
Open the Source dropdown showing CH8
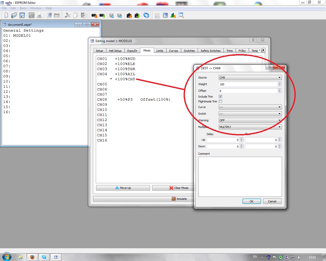click(250, 77)
